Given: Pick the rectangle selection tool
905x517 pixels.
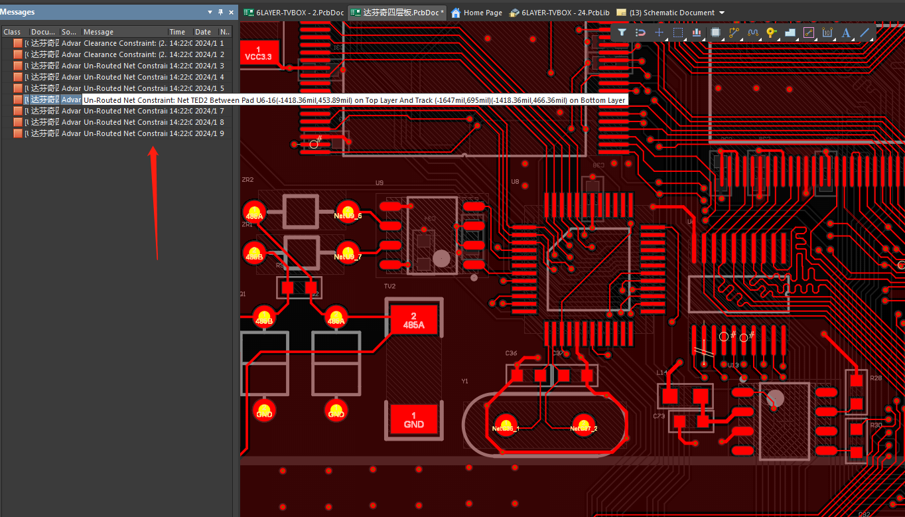Looking at the screenshot, I should click(x=677, y=32).
